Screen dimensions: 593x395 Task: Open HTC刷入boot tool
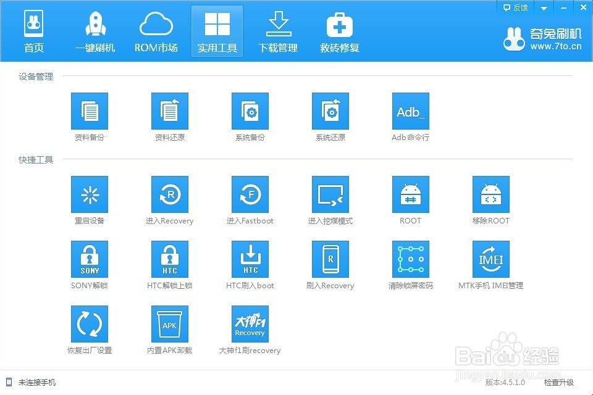pyautogui.click(x=250, y=259)
